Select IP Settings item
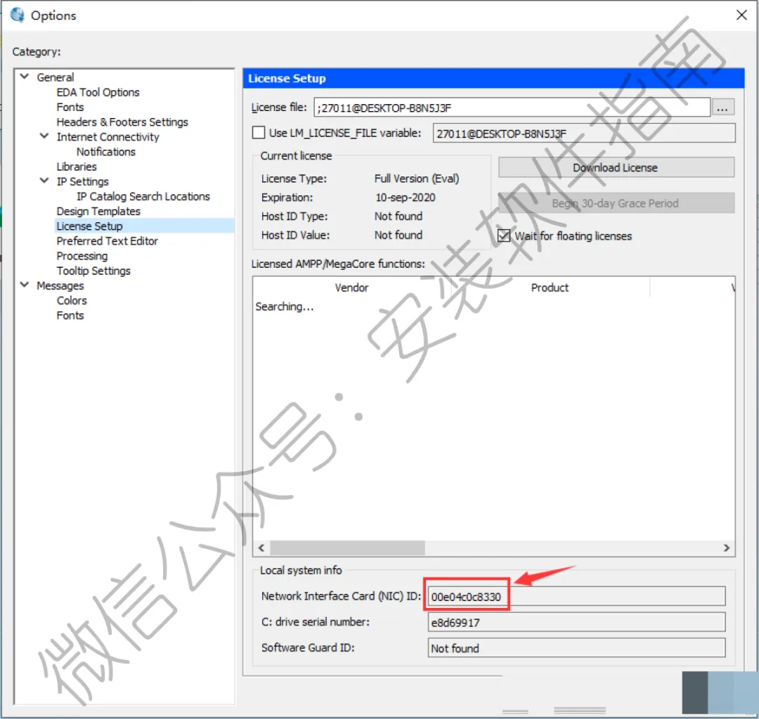 pyautogui.click(x=82, y=181)
